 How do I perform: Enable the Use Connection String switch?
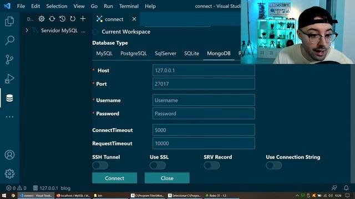coord(274,165)
